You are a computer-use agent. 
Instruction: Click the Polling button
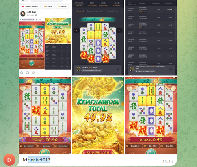click(48, 6)
